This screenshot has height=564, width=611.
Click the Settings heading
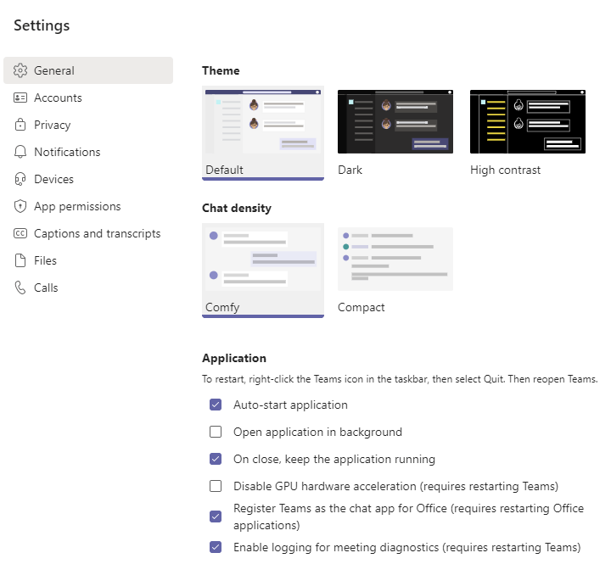(42, 25)
